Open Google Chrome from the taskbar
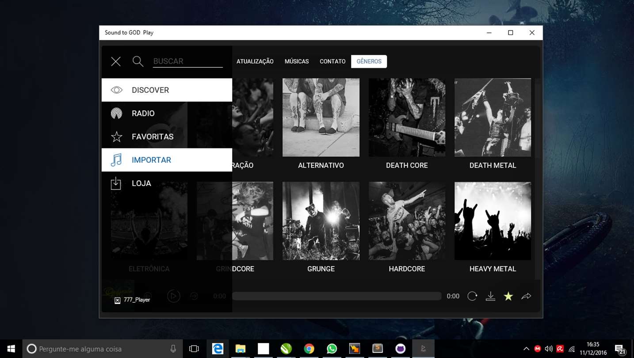634x358 pixels. [x=309, y=349]
